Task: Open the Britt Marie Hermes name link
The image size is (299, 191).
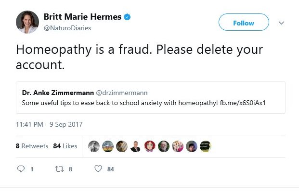Action: 82,17
